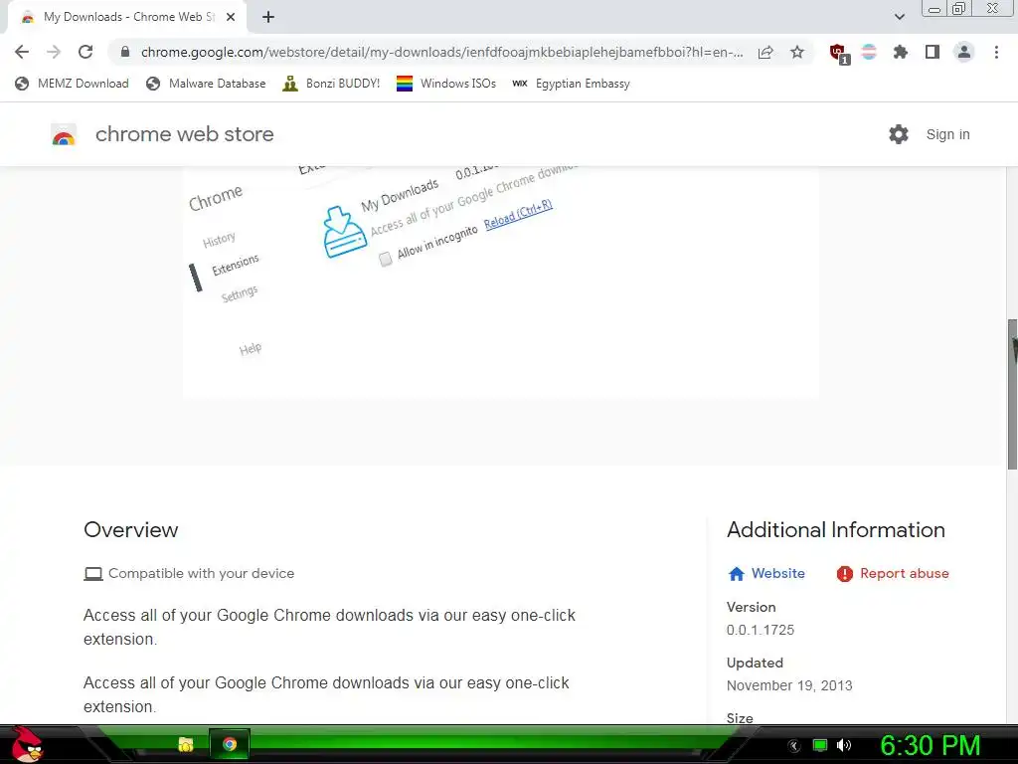Open Extensions puzzle piece menu
Image resolution: width=1018 pixels, height=764 pixels.
(901, 52)
